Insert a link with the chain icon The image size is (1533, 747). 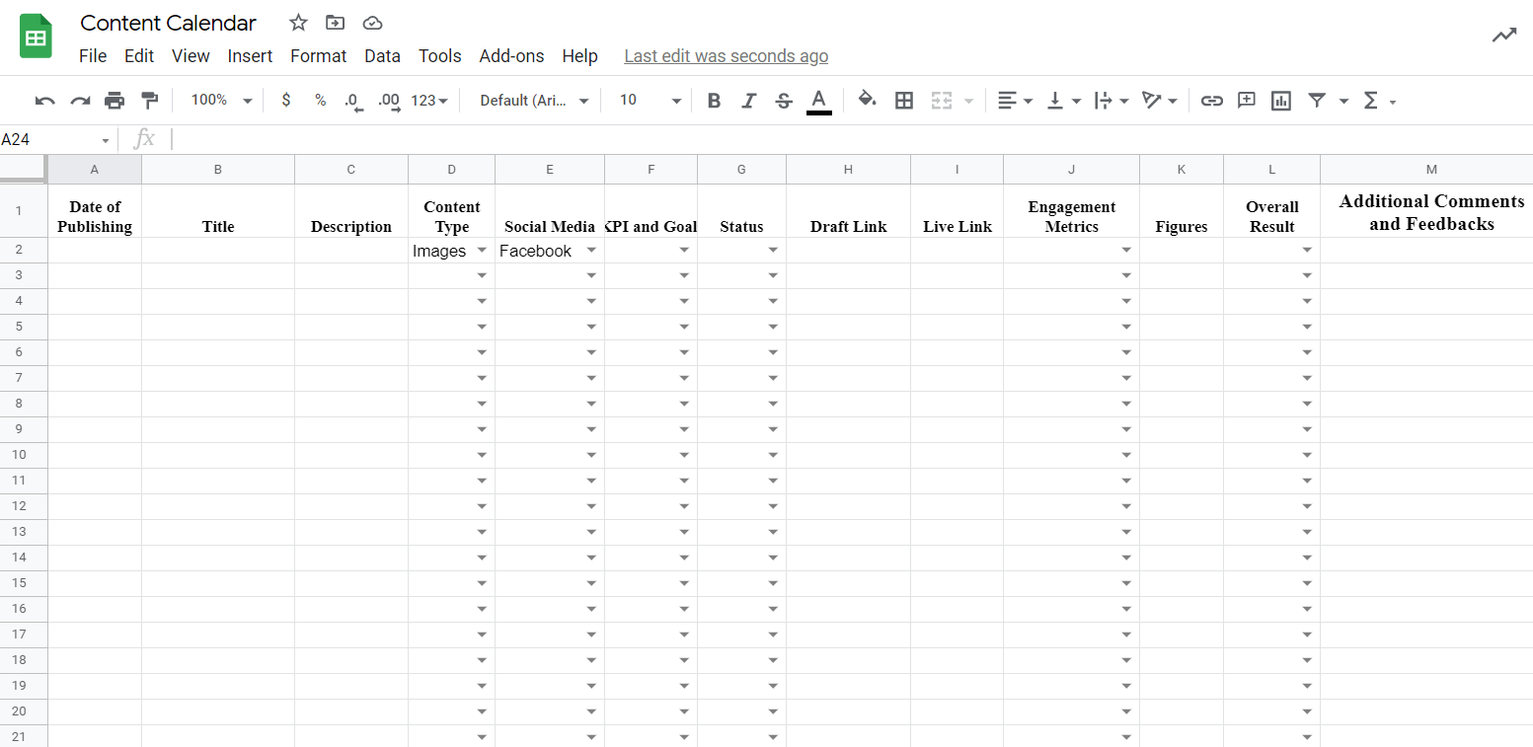pos(1212,101)
